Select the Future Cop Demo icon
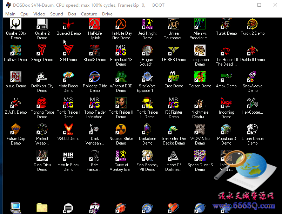This screenshot has width=282, height=214. 16,129
